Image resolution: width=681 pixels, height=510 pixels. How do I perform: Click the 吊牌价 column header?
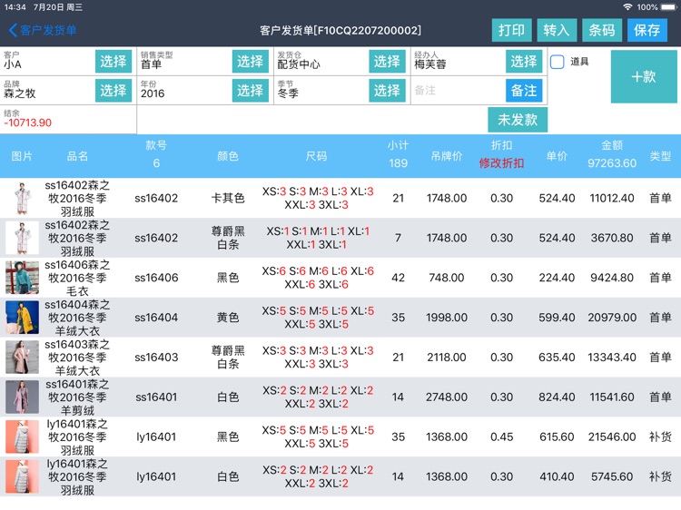click(447, 156)
